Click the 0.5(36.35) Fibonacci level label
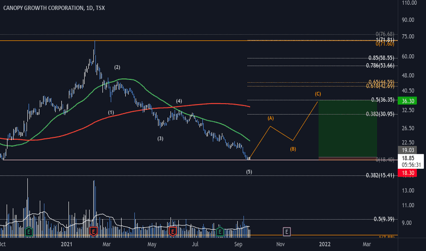 (383, 99)
